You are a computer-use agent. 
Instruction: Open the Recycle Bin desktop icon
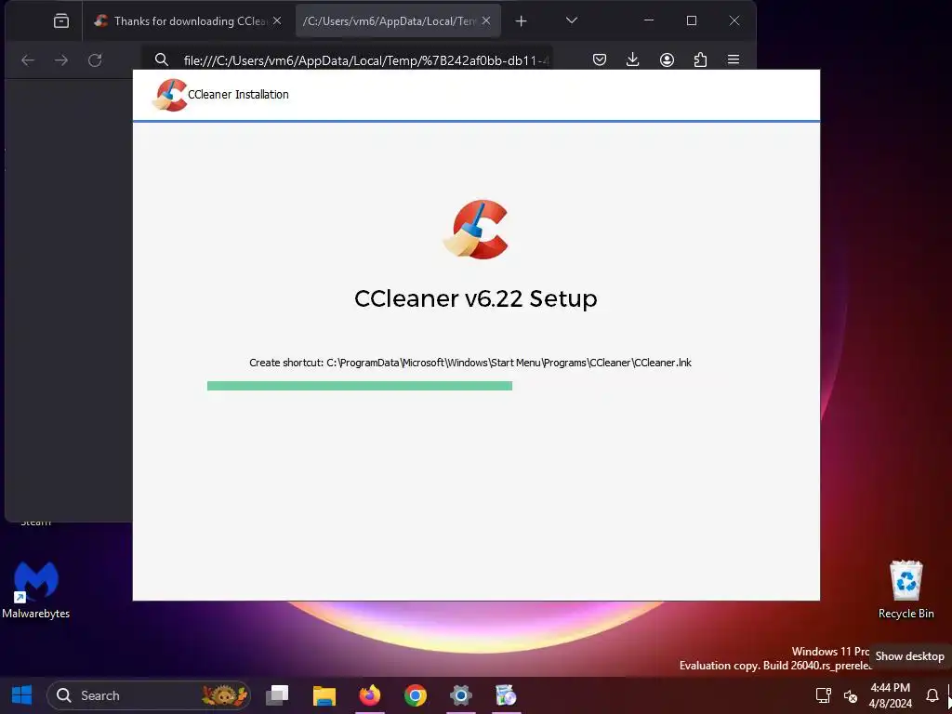tap(906, 588)
